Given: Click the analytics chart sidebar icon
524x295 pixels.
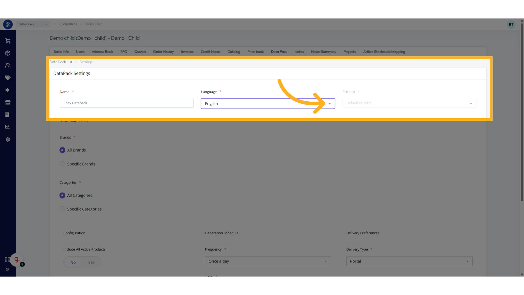Looking at the screenshot, I should [8, 127].
